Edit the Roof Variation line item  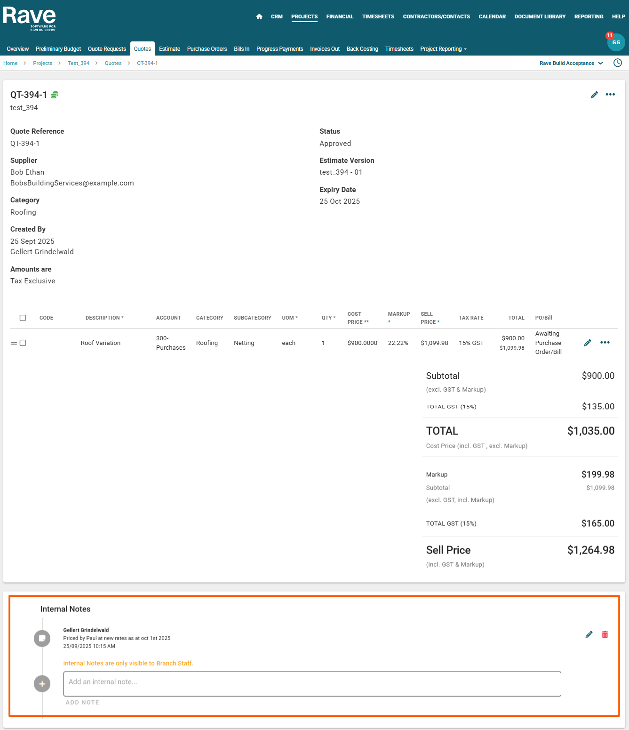[x=587, y=343]
